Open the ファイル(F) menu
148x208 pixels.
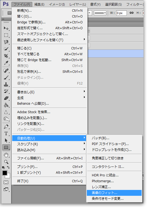[22, 5]
